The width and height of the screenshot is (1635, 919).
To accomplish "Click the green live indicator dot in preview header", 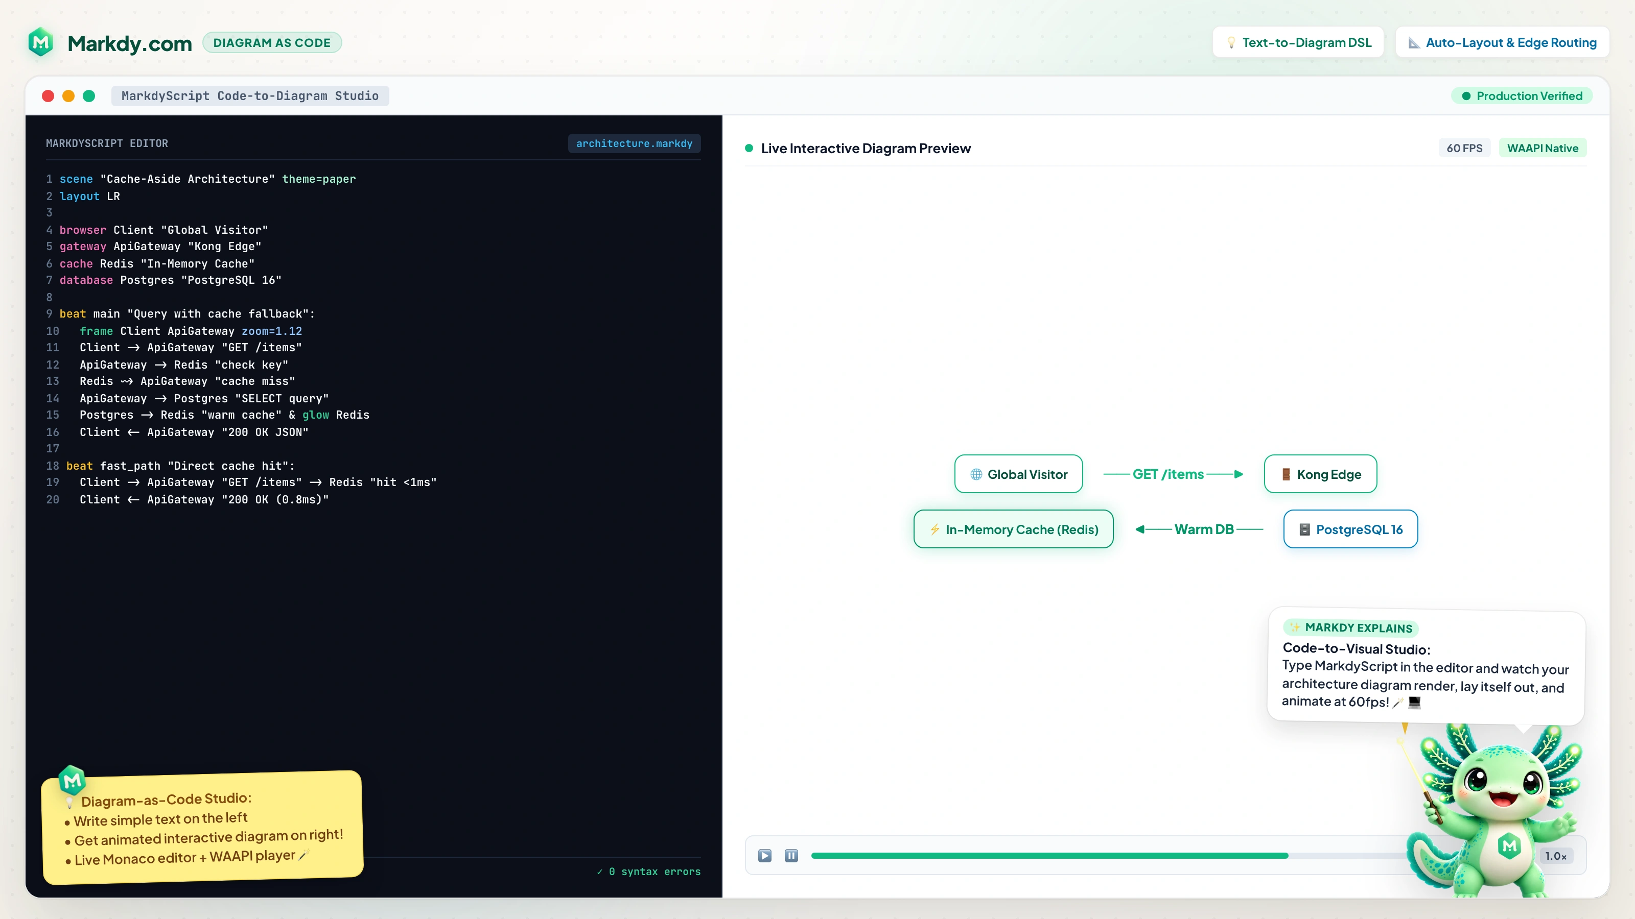I will [x=749, y=148].
